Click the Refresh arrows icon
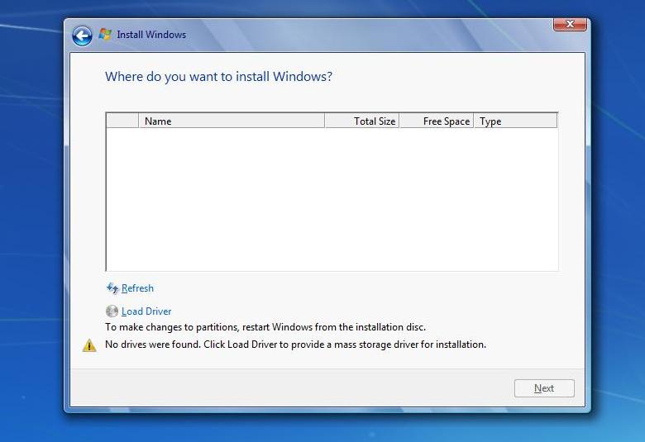 point(112,288)
